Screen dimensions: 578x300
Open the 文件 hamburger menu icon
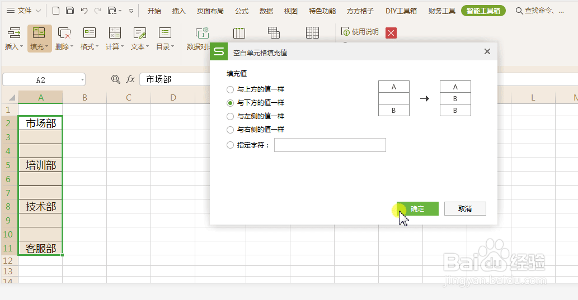tap(11, 11)
